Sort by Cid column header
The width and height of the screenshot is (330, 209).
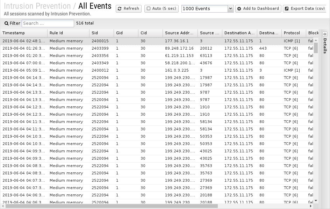point(150,33)
